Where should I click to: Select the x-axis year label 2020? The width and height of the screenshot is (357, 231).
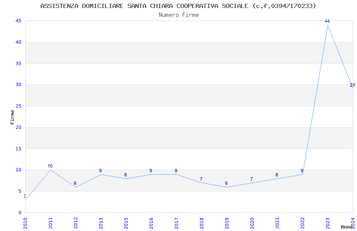[x=252, y=223]
